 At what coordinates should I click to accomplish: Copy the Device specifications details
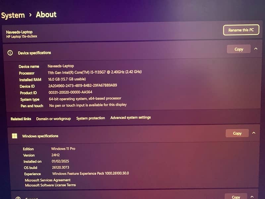[x=238, y=49]
